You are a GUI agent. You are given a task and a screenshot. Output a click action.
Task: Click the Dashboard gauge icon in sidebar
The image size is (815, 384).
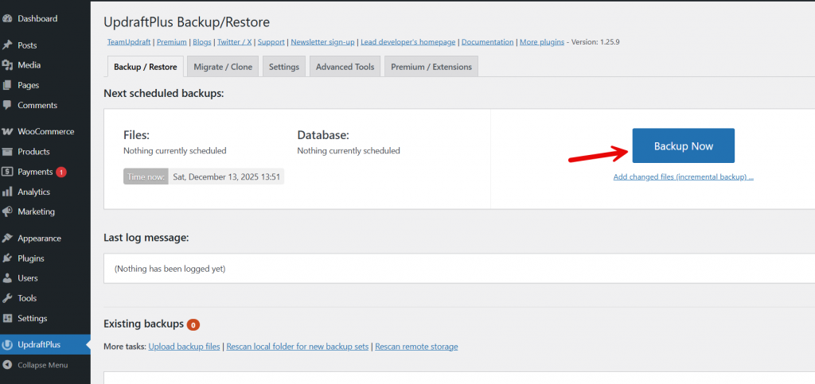[x=7, y=18]
